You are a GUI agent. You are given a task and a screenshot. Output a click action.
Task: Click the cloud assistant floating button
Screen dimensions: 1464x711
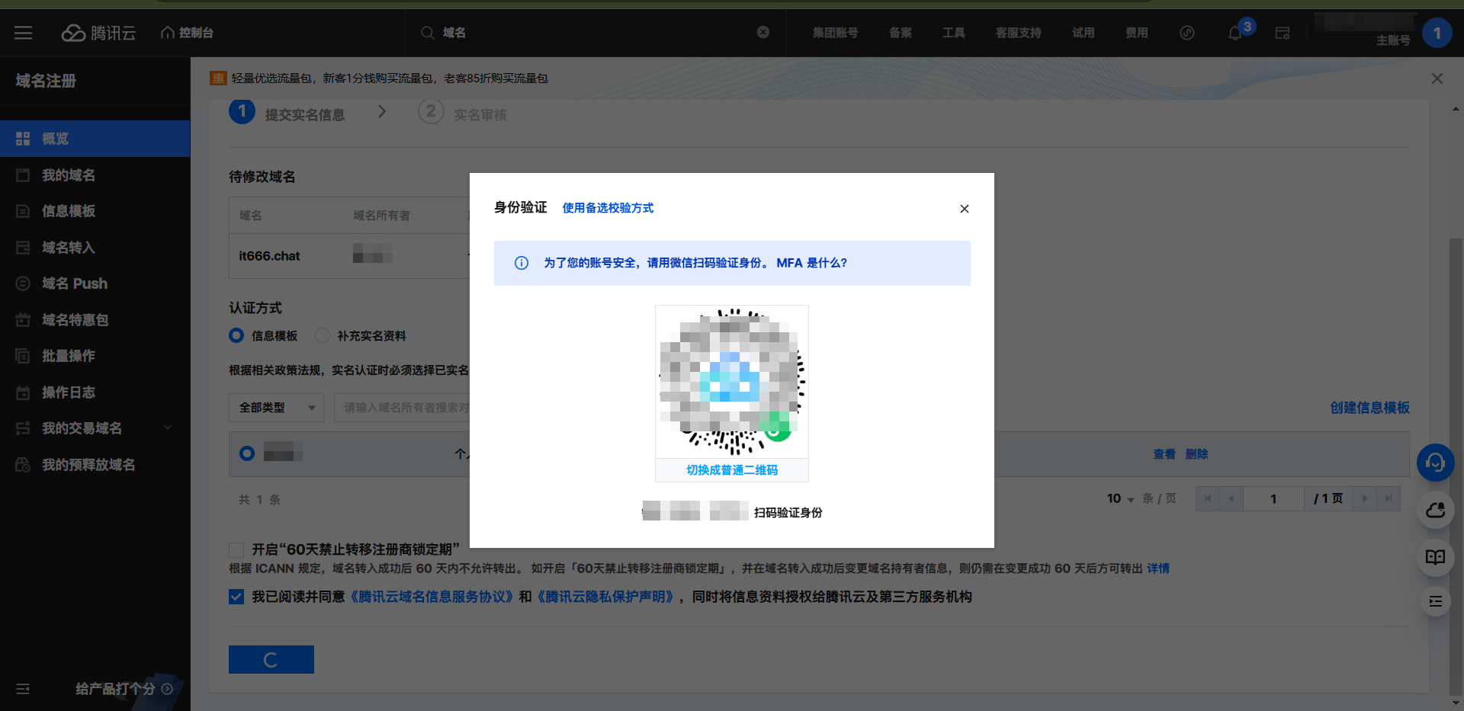tap(1436, 511)
